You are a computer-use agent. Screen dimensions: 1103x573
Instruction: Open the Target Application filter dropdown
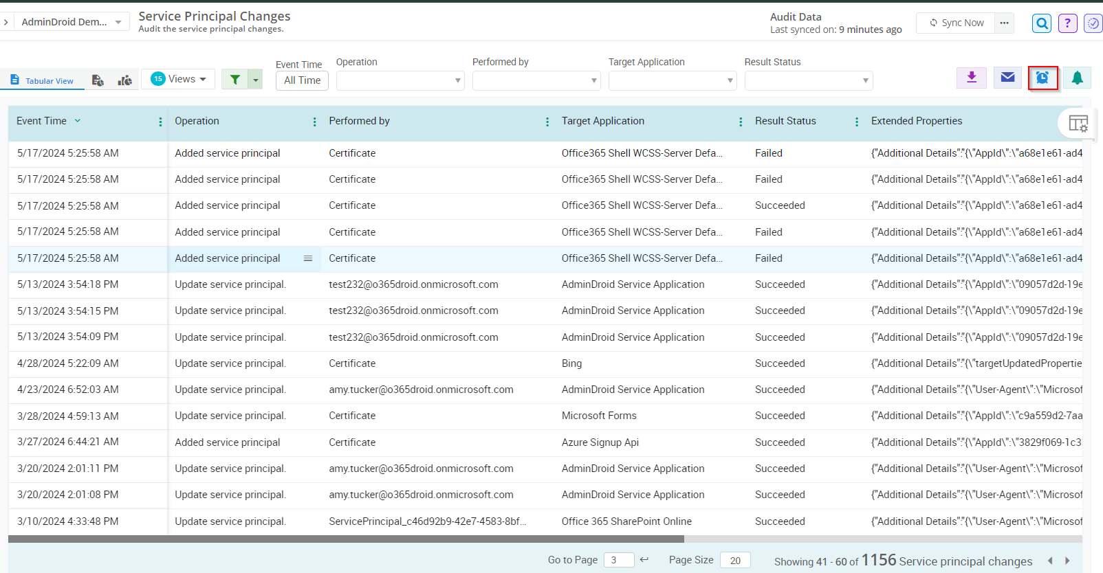[673, 80]
